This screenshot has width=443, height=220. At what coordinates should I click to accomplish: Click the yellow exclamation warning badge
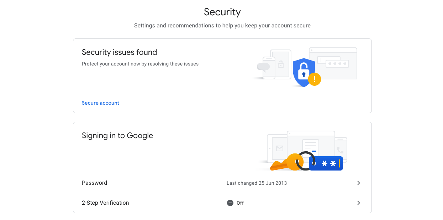point(315,79)
